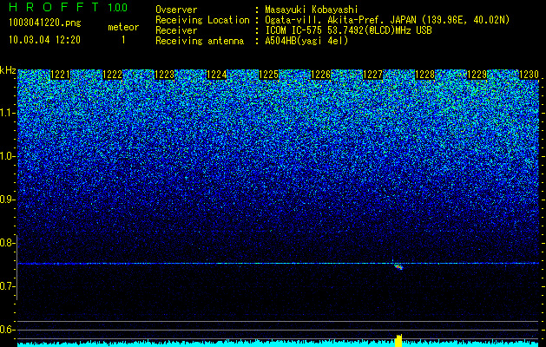Click the meteor echo spot on the spectrogram
The image size is (546, 347).
pyautogui.click(x=398, y=267)
